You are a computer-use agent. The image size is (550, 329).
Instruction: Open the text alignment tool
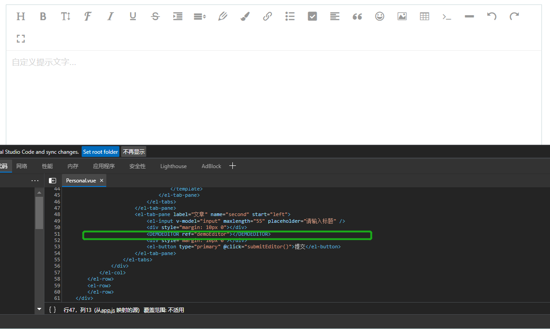click(335, 17)
